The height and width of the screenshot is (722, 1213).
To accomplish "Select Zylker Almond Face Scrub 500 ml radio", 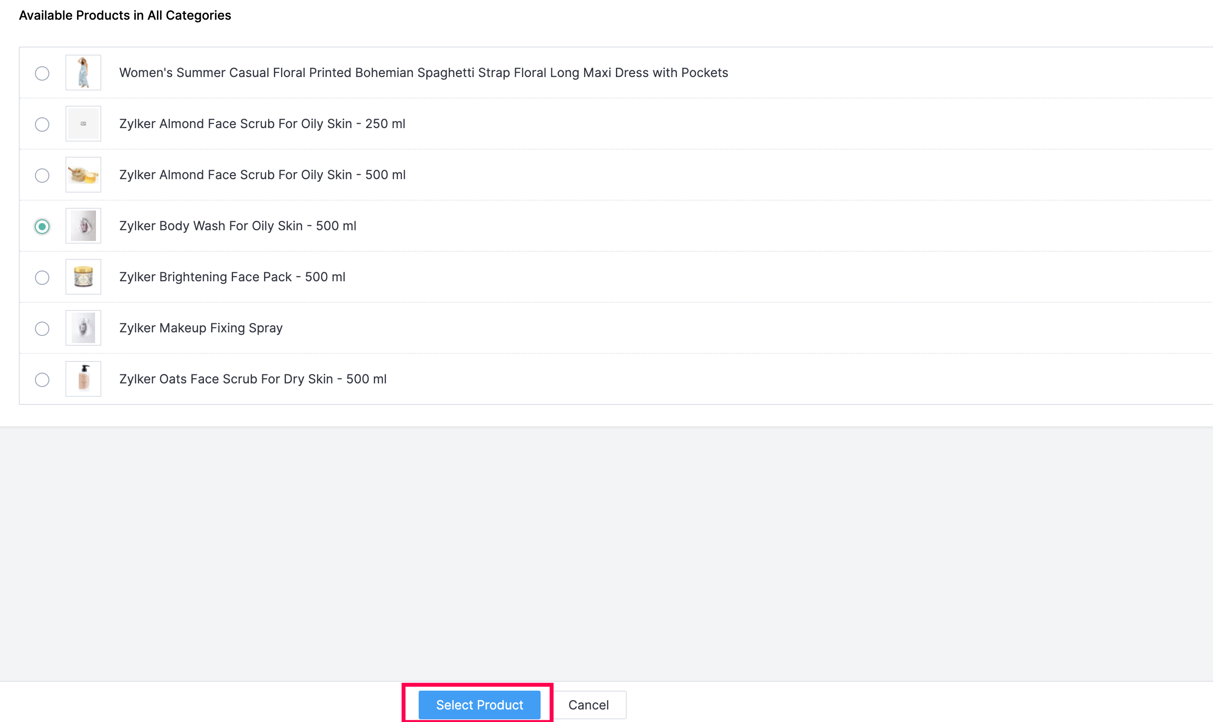I will [43, 176].
